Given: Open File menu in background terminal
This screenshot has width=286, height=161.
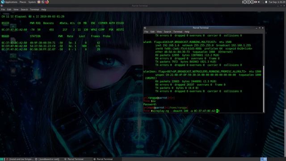Looking at the screenshot, I should coord(3,9).
